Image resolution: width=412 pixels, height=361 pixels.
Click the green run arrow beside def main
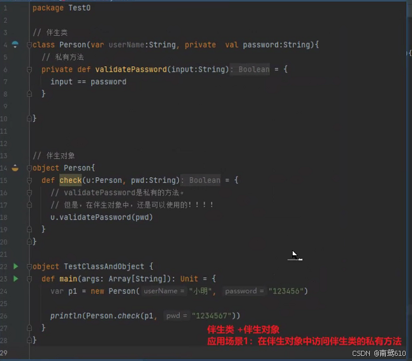(16, 279)
